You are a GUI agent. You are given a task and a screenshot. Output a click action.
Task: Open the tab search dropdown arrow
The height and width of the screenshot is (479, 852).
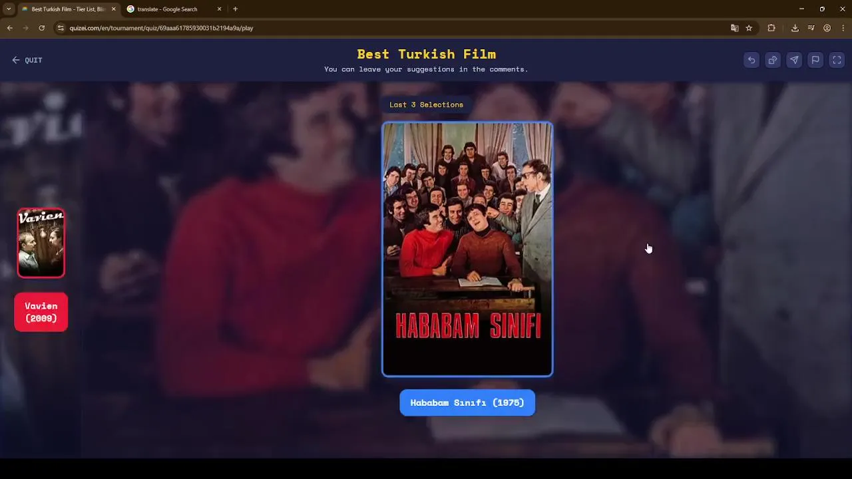[9, 9]
